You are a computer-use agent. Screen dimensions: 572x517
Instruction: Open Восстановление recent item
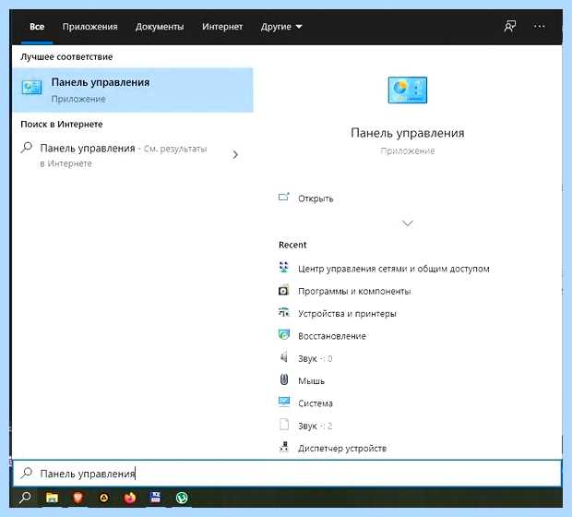[x=332, y=336]
